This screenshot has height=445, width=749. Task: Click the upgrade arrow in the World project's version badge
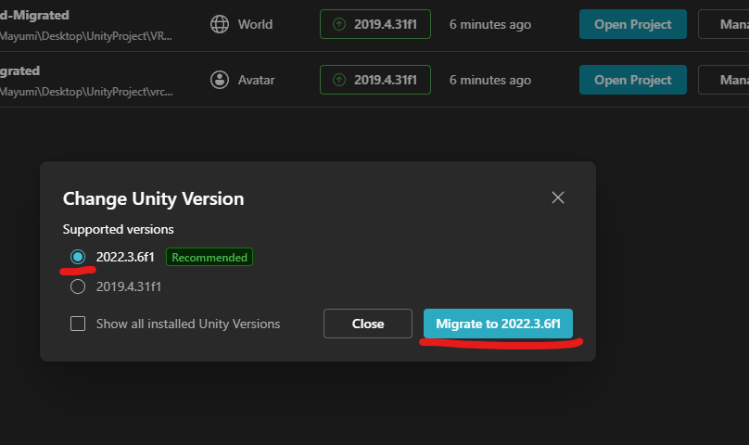coord(339,24)
